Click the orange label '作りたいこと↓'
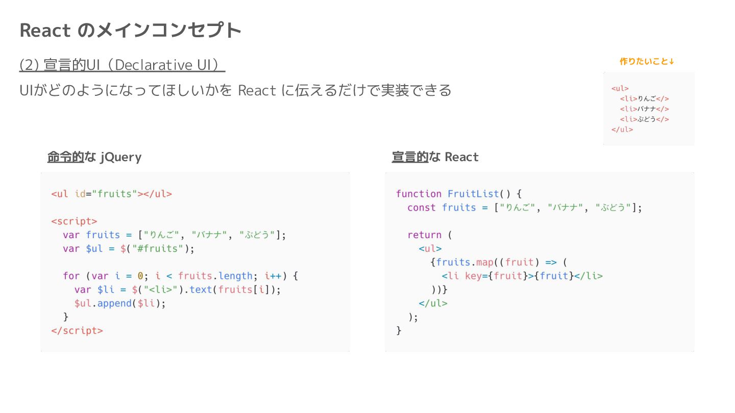This screenshot has height=413, width=735. click(647, 61)
